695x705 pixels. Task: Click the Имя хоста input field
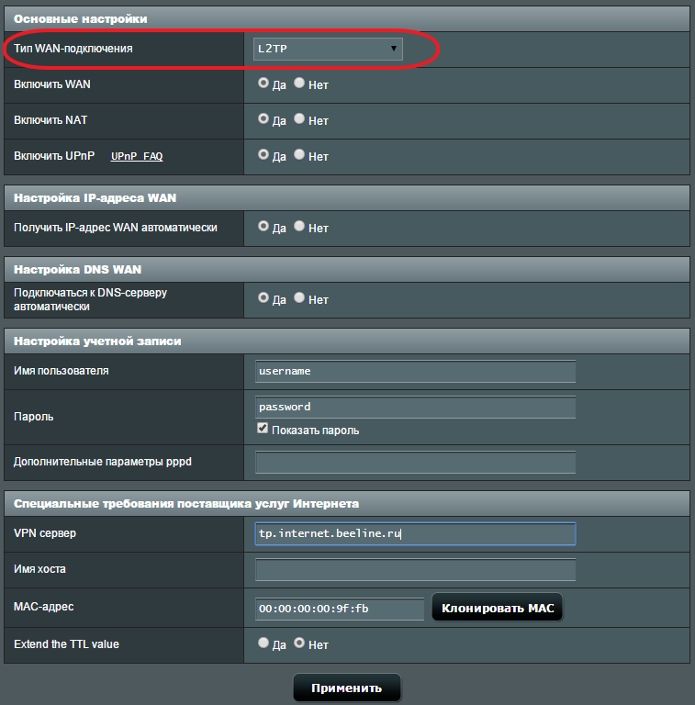415,570
